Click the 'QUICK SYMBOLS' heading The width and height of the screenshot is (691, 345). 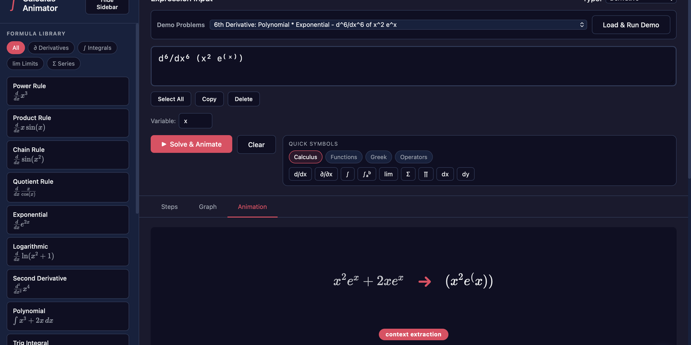(313, 144)
